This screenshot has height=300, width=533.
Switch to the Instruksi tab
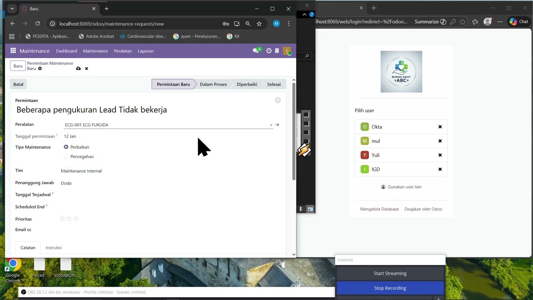54,247
